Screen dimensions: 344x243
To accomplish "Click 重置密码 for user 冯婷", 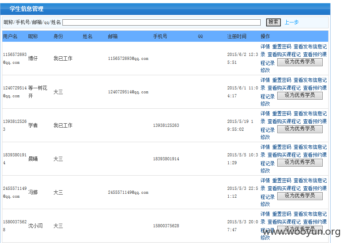I will point(282,180).
